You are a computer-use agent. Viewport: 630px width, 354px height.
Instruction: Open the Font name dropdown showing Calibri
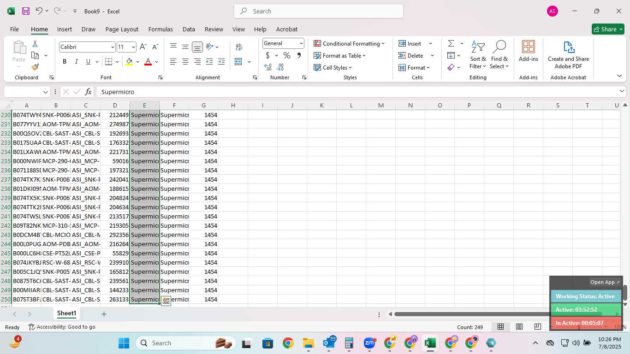[113, 47]
